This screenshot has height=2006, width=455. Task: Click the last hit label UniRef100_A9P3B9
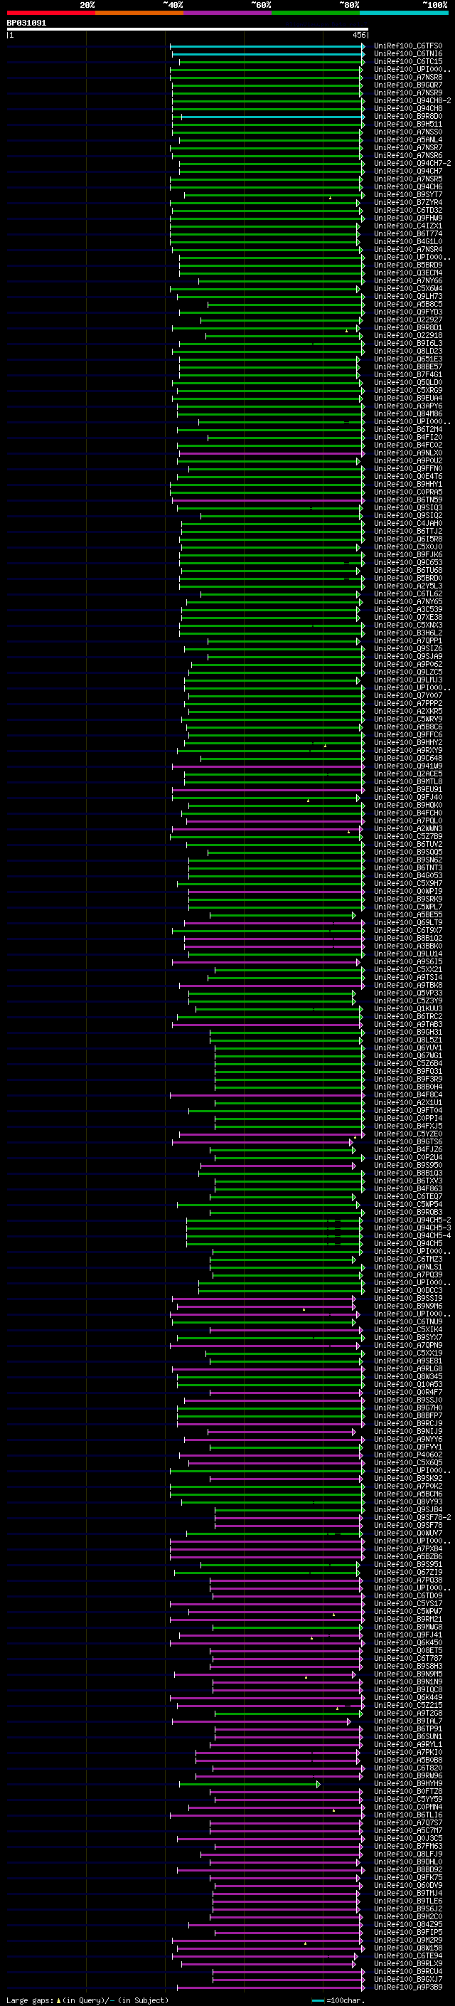(408, 1987)
